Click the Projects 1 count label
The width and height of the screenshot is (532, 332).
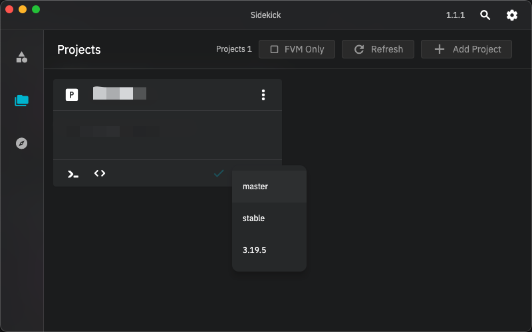point(234,49)
